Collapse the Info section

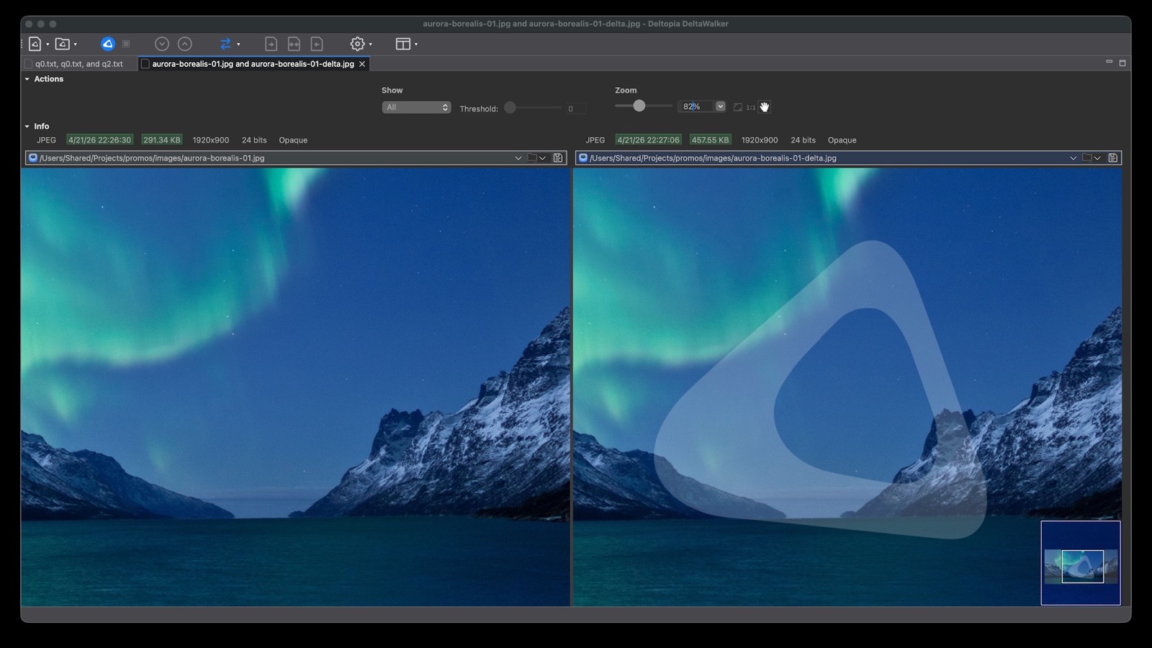[27, 126]
